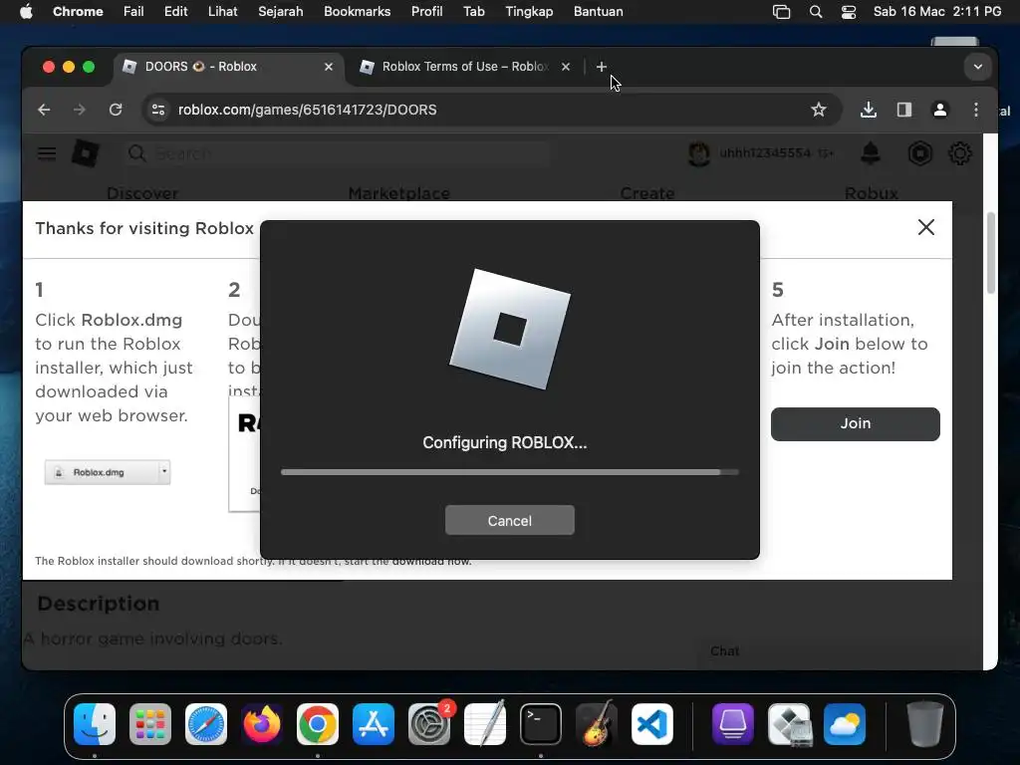The image size is (1020, 765).
Task: Click the page vertical scrollbar
Action: (x=991, y=253)
